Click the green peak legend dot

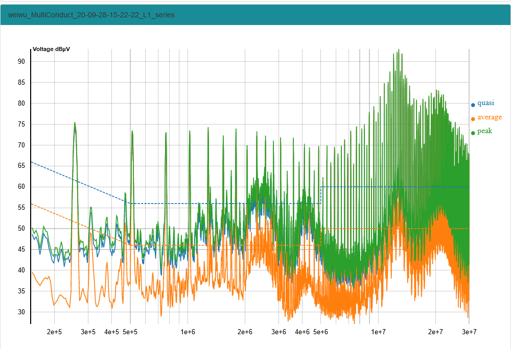click(473, 132)
